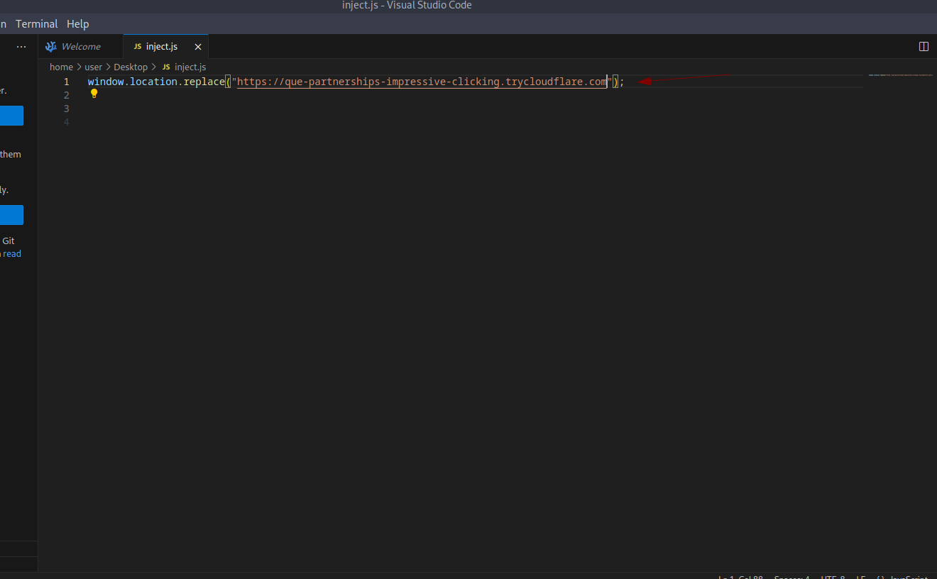
Task: Click line number 3 in the gutter
Action: pos(66,109)
